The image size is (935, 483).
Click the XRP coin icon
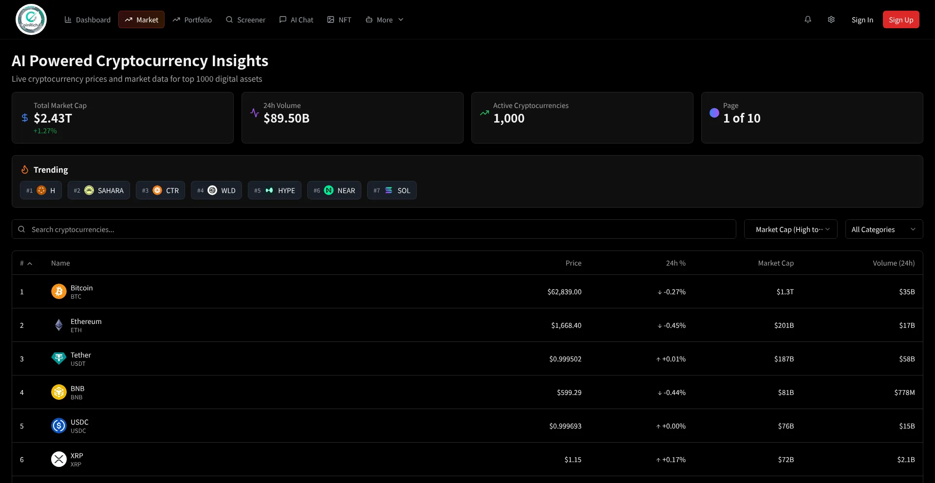59,459
